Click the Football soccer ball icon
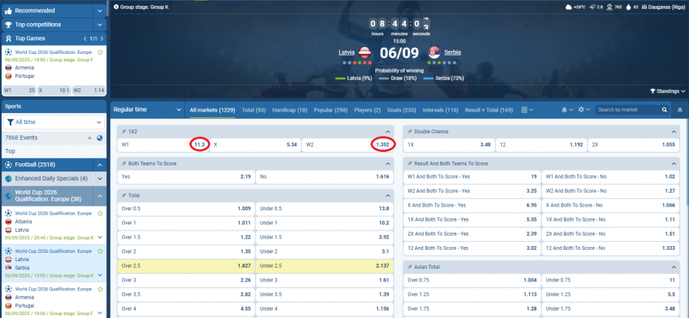The height and width of the screenshot is (318, 689). click(x=8, y=165)
